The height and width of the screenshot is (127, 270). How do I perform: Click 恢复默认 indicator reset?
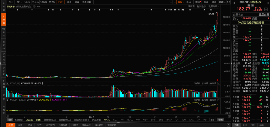point(19,120)
